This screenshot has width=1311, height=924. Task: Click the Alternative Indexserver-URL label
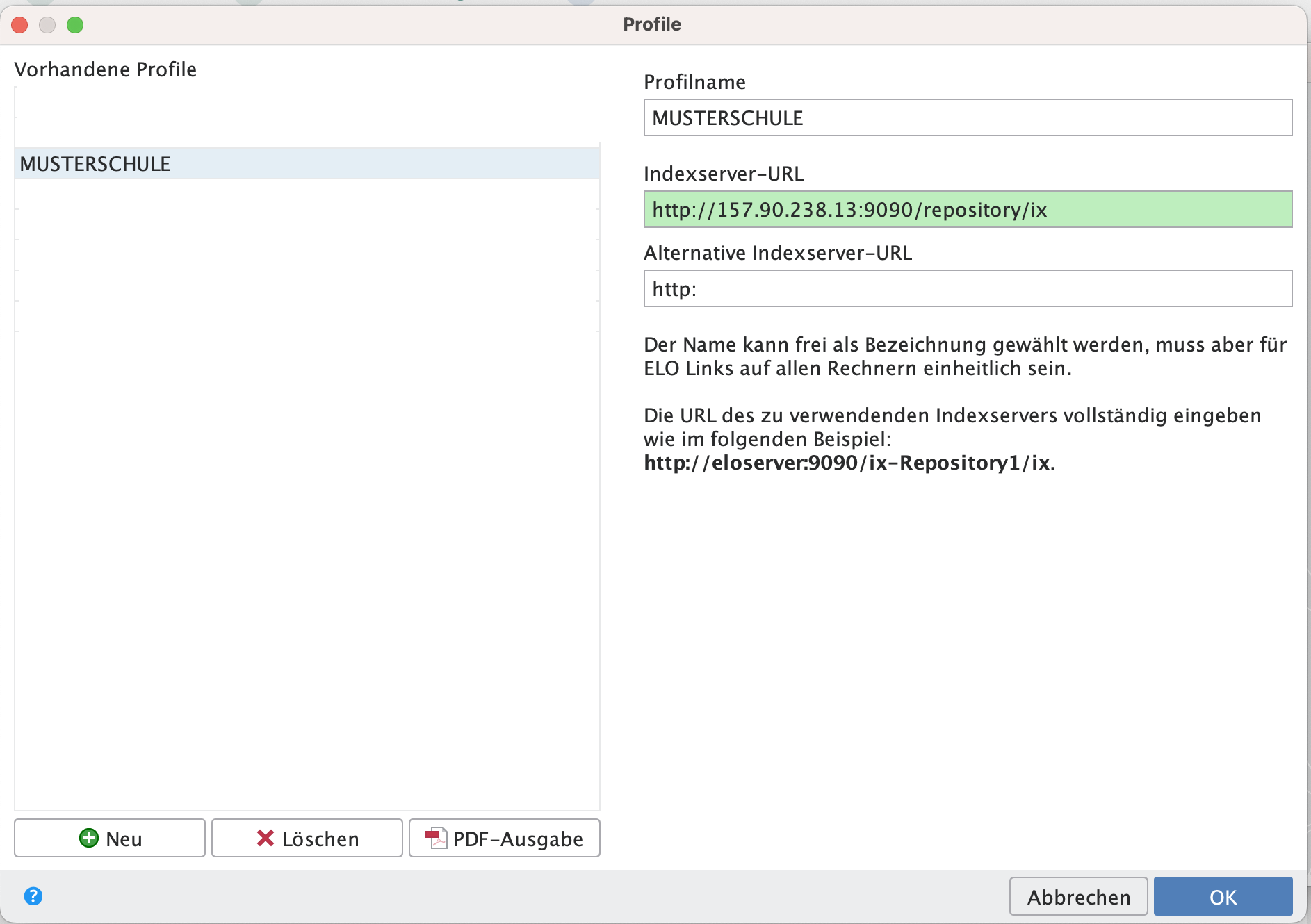777,253
